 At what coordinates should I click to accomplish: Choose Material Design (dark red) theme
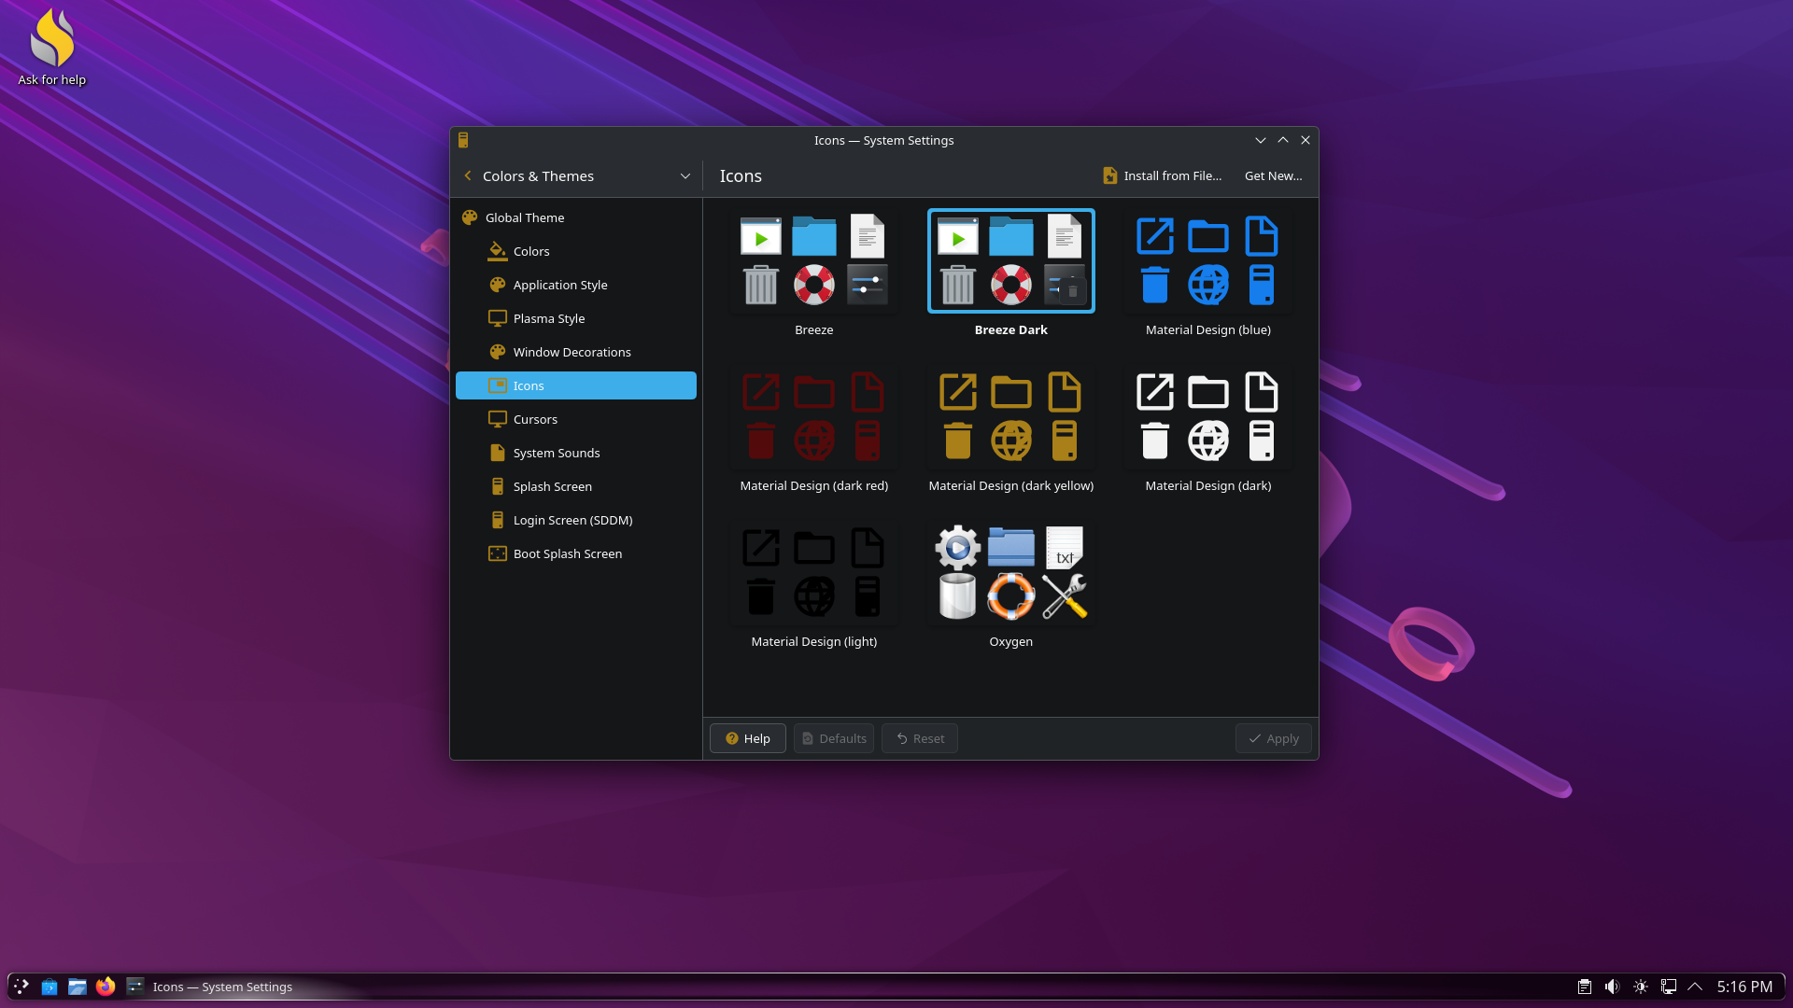(814, 429)
